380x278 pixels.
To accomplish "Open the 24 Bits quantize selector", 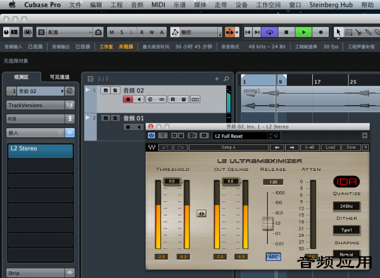I will tap(346, 206).
